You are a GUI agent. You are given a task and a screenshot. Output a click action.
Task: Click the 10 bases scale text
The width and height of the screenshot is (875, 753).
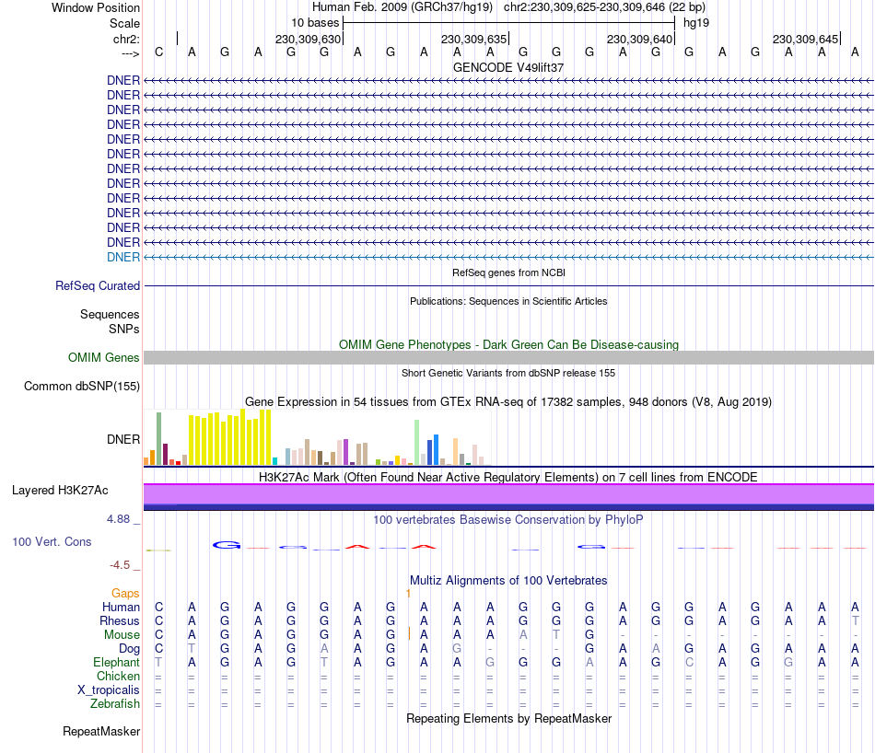click(315, 23)
